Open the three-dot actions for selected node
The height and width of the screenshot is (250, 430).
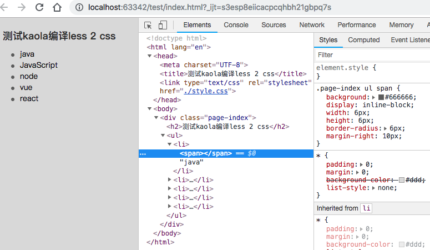pyautogui.click(x=143, y=154)
